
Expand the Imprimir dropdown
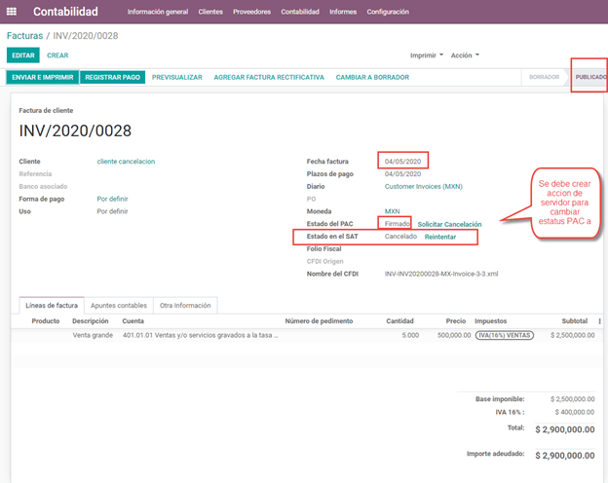pyautogui.click(x=426, y=56)
